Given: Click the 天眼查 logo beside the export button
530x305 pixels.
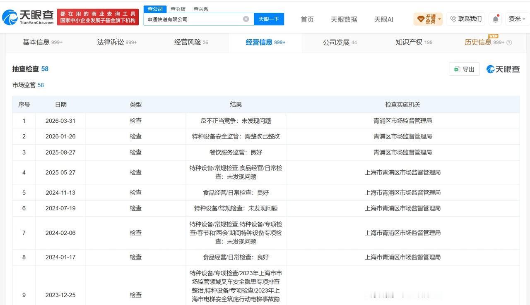Looking at the screenshot, I should pyautogui.click(x=503, y=69).
